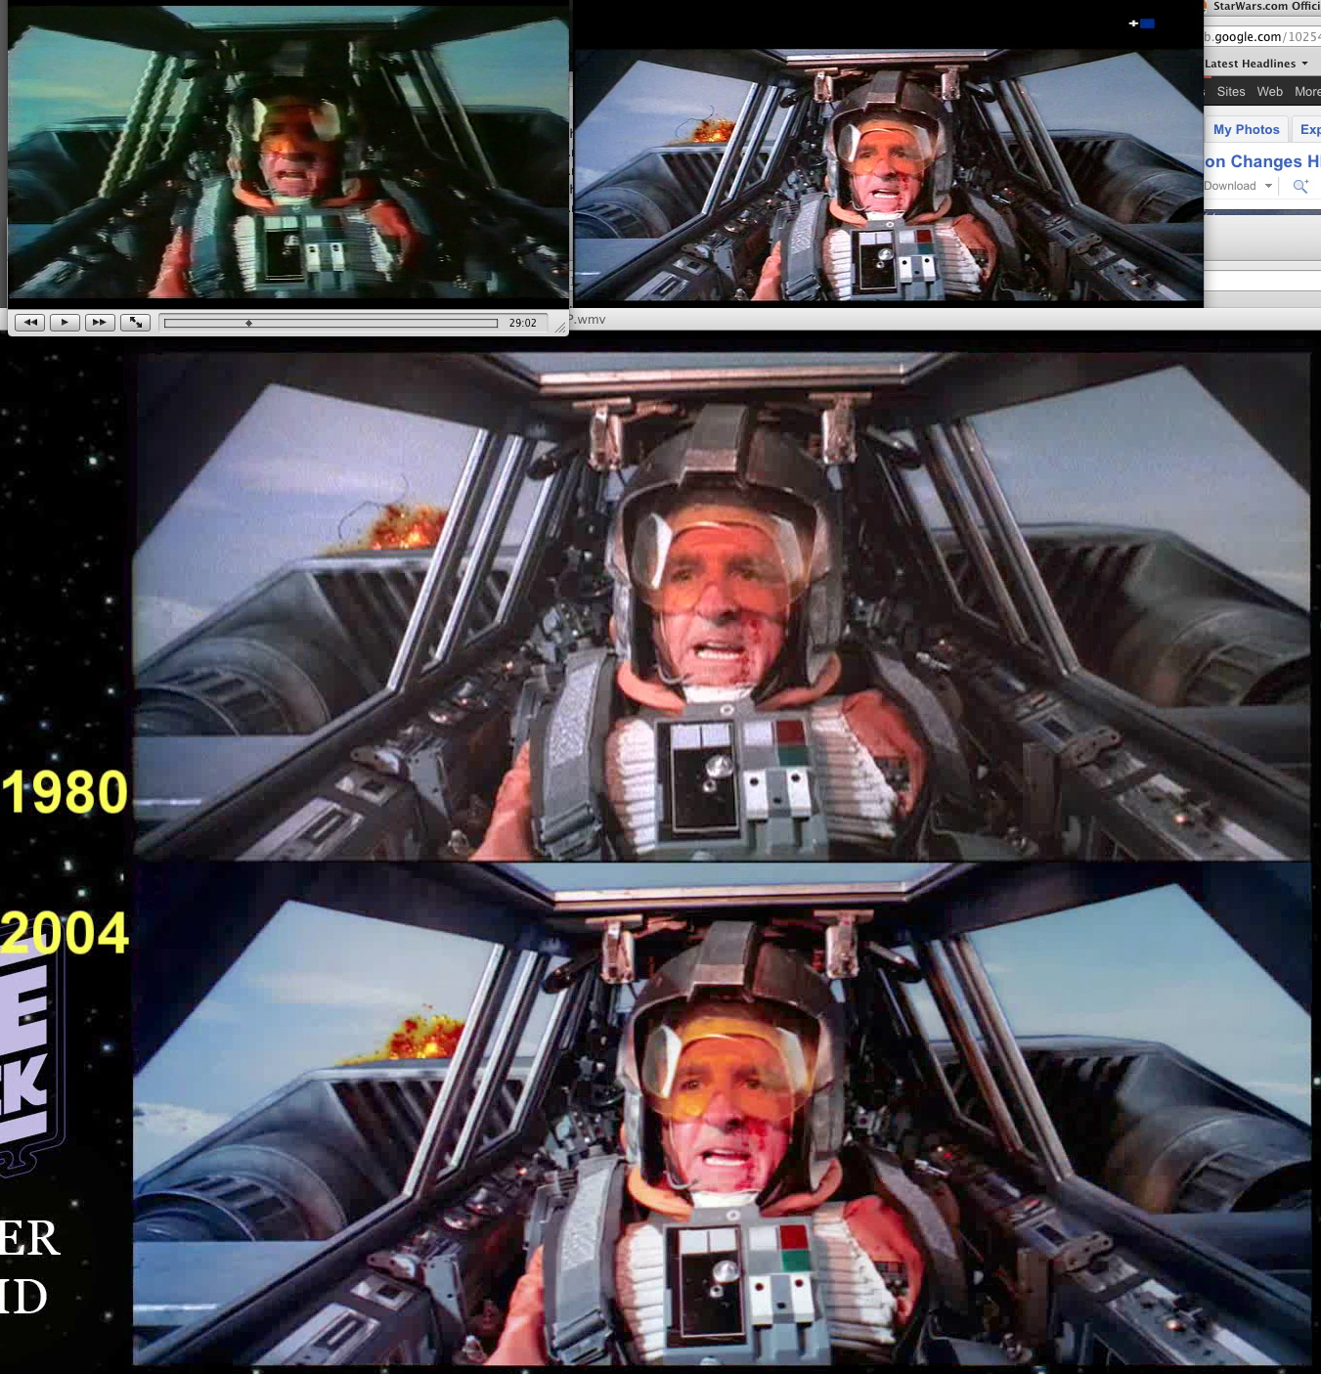Click the browser address bar with google.com URL

coord(1261,37)
